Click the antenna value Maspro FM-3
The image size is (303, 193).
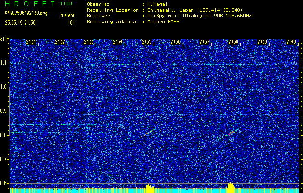click(163, 22)
